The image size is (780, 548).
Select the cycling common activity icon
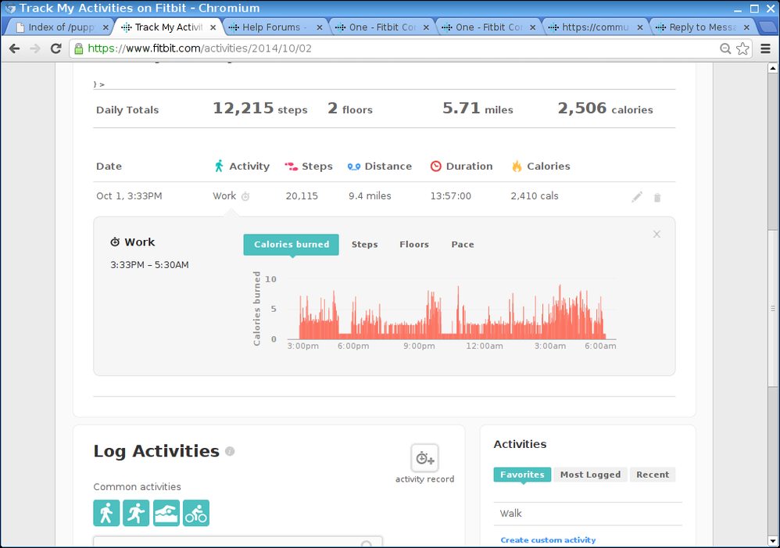coord(196,513)
